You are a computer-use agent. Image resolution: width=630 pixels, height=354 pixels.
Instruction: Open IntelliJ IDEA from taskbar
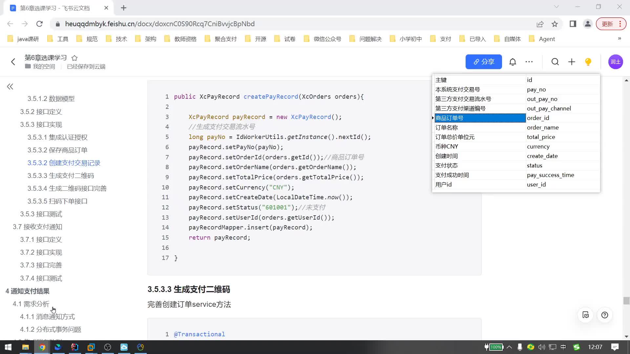click(x=74, y=347)
